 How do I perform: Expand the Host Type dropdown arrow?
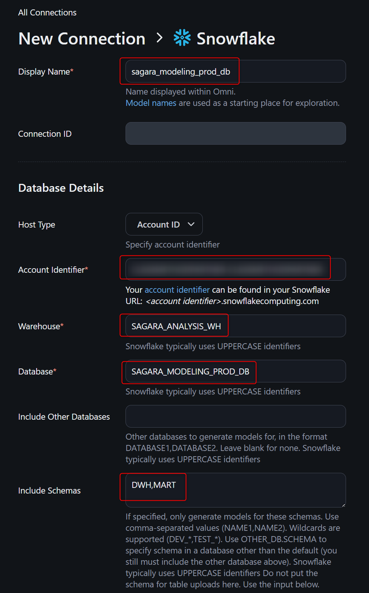pyautogui.click(x=191, y=224)
